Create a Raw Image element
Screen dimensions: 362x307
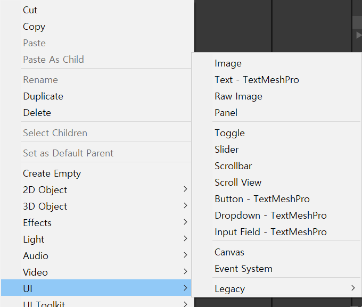(x=277, y=96)
